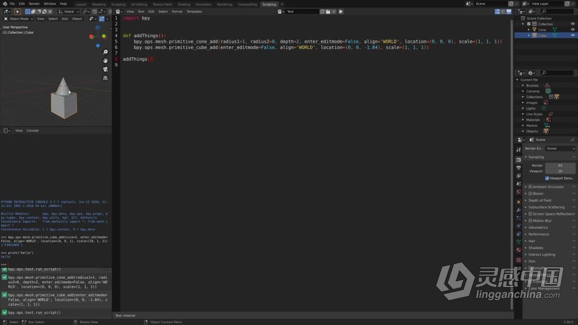Open the text editor Templates menu
Viewport: 578px width, 325px height.
pos(194,11)
